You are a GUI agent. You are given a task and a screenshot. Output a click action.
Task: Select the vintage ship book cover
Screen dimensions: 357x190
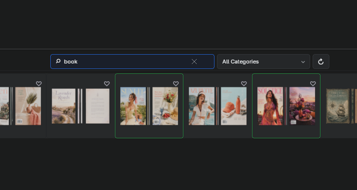[x=338, y=106]
